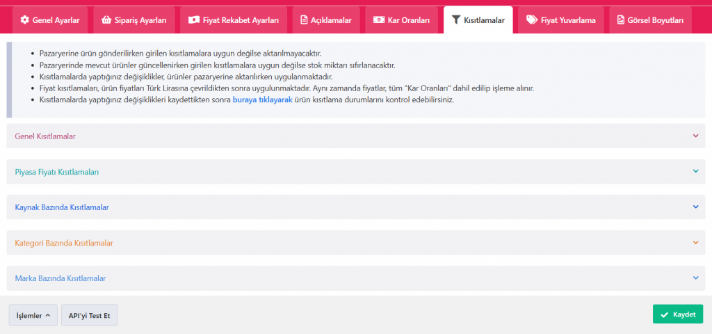
Task: Click the image file icon in Görsel Boyutları
Action: pyautogui.click(x=621, y=20)
